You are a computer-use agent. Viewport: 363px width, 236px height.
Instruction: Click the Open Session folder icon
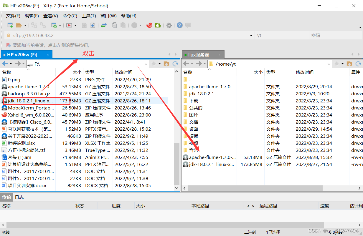pos(19,25)
